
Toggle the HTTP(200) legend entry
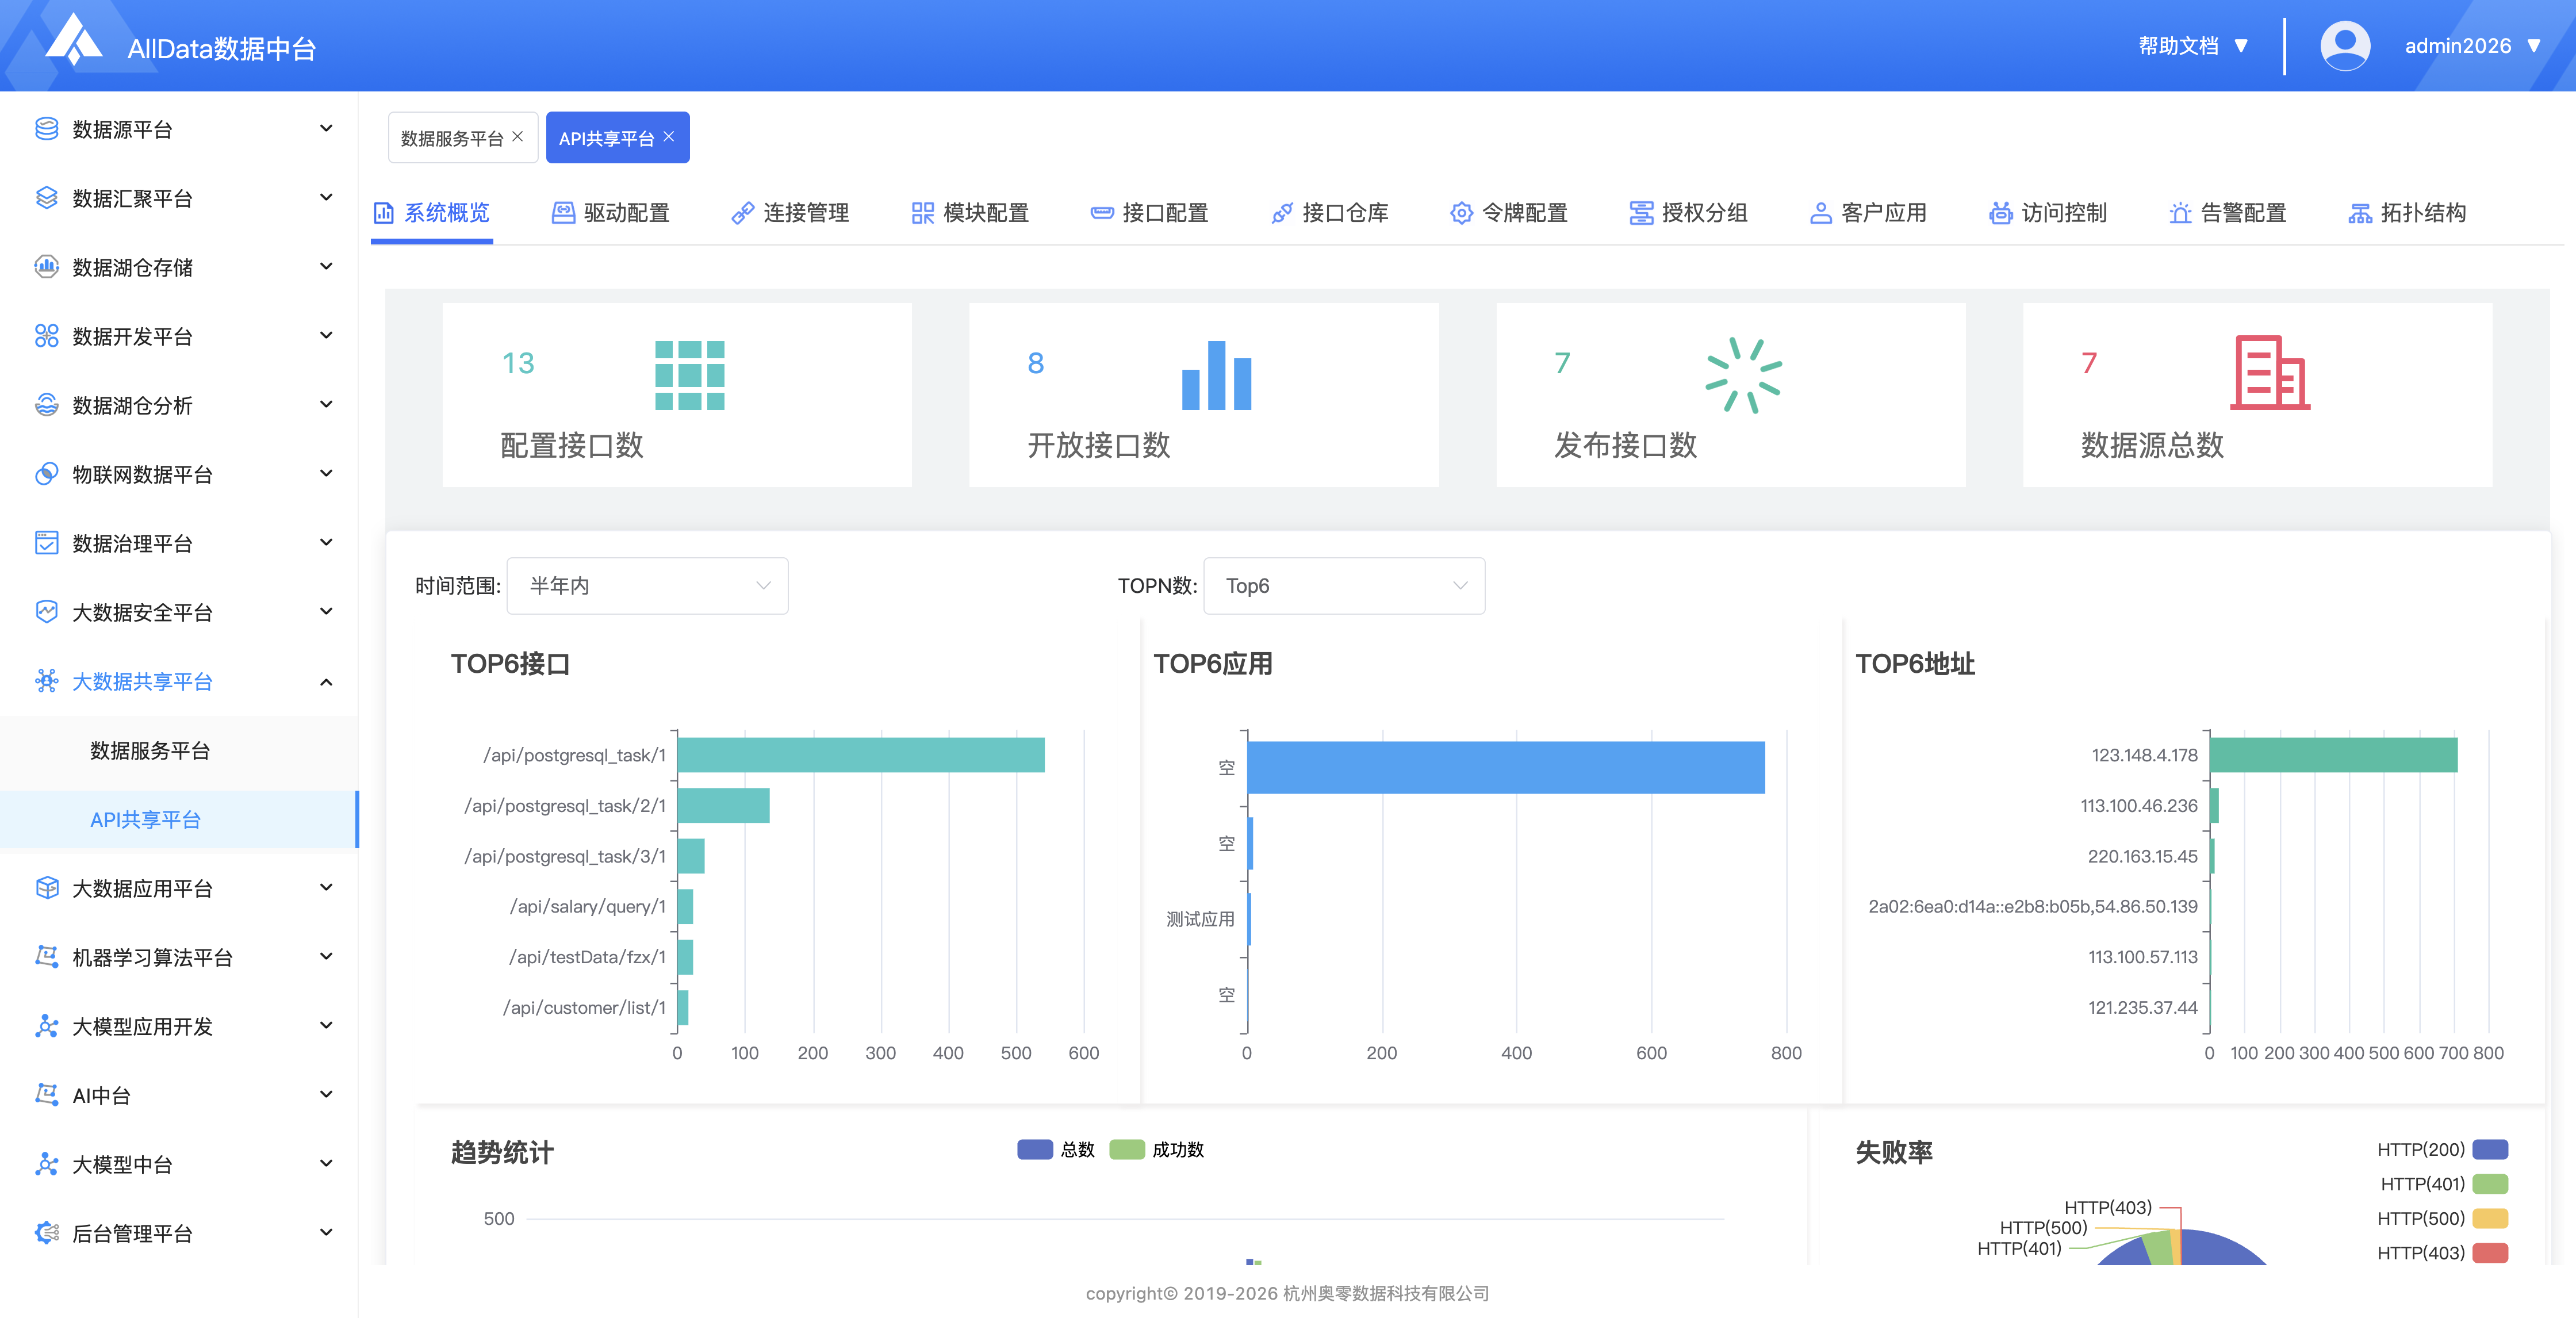click(2442, 1150)
